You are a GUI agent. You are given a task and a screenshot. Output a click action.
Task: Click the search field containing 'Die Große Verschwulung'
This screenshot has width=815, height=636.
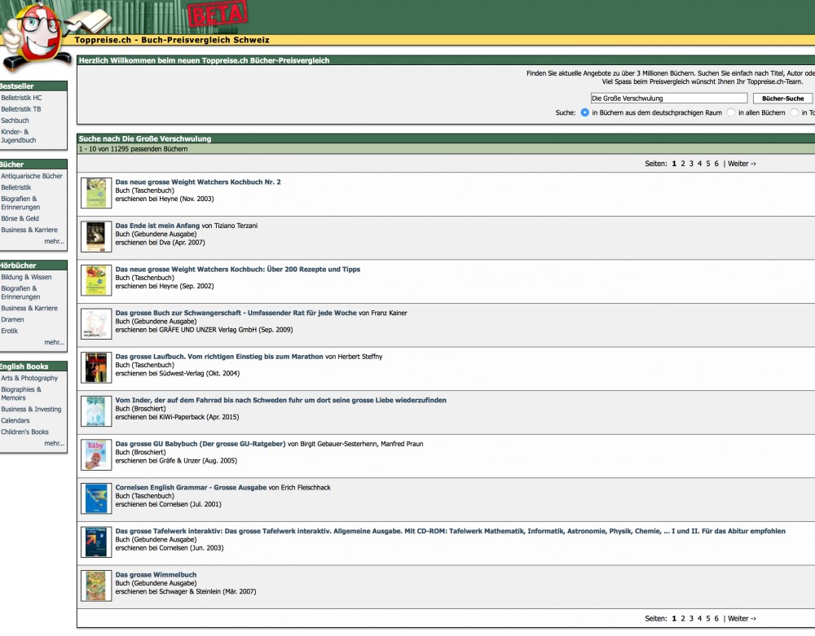[x=668, y=98]
